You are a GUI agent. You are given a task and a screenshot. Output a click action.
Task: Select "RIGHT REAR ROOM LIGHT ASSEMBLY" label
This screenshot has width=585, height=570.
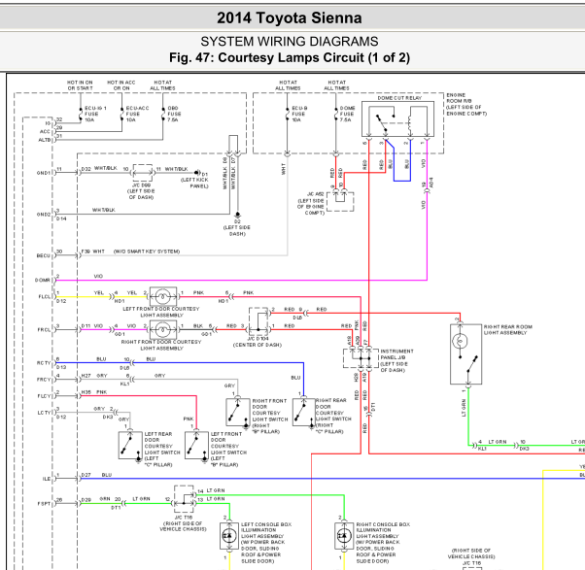508,329
